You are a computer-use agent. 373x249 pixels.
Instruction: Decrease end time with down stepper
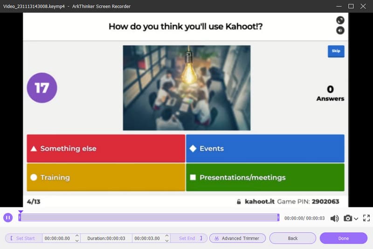(167, 241)
